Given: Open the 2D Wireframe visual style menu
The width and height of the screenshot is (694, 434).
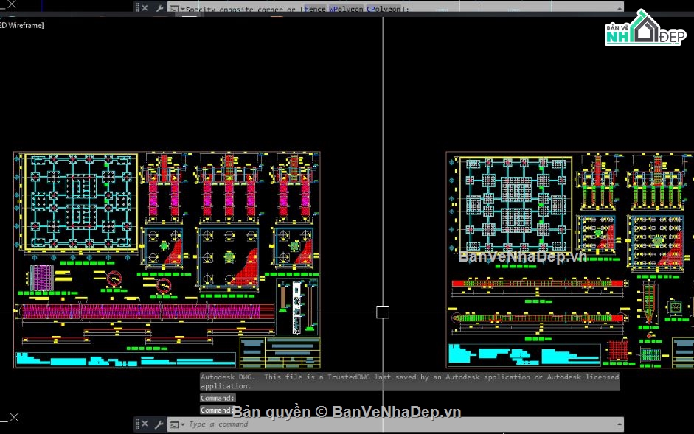Looking at the screenshot, I should pyautogui.click(x=22, y=26).
